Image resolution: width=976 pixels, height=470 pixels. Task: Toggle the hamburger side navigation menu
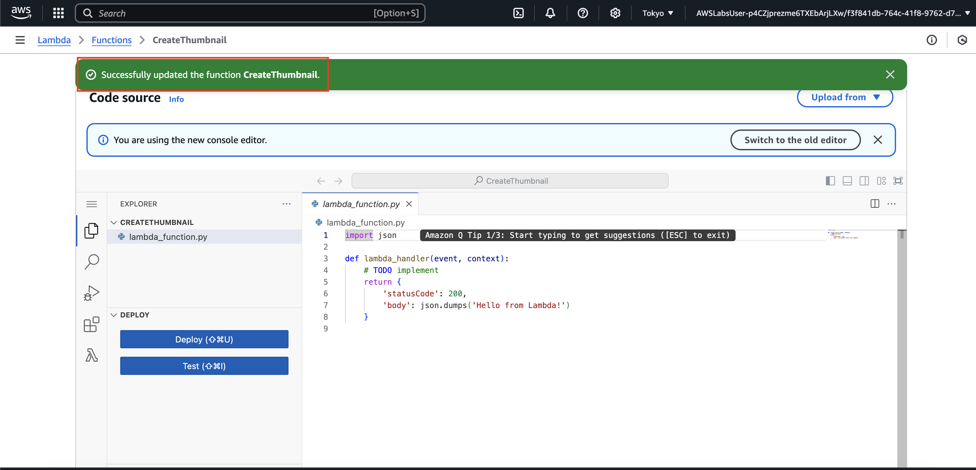[20, 40]
